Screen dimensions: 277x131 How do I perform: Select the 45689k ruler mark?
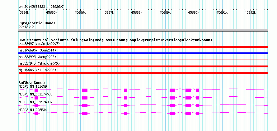[165, 12]
